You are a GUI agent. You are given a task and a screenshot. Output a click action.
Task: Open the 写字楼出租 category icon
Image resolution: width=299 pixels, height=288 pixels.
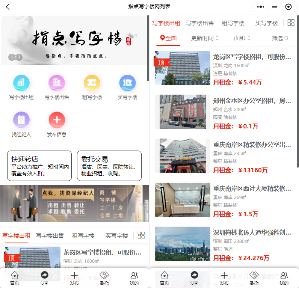(x=21, y=83)
